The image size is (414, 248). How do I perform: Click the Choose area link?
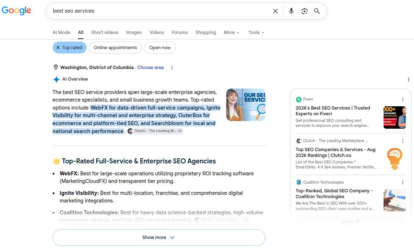150,68
